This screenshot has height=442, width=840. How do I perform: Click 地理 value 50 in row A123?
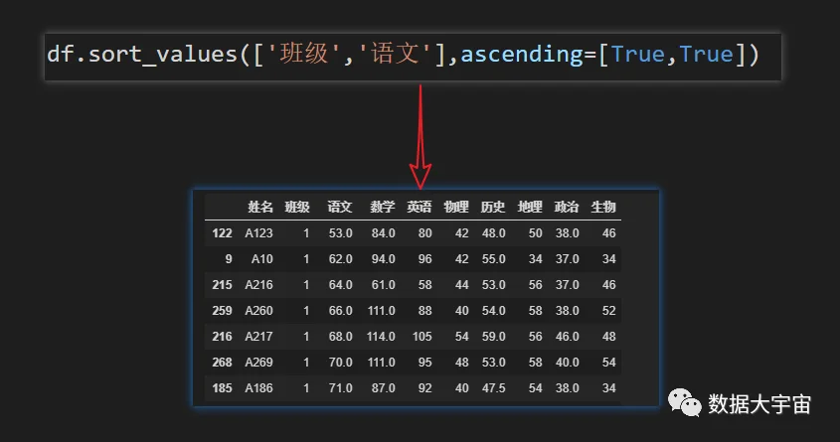(536, 233)
